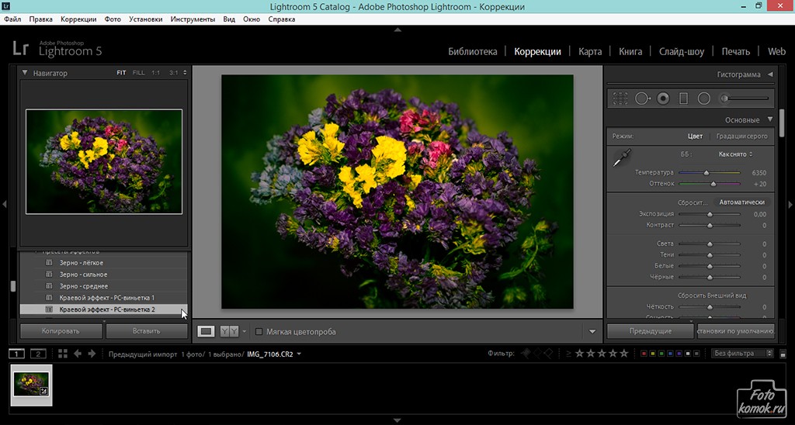795x425 pixels.
Task: Select the Red Eye Correction tool
Action: (x=663, y=98)
